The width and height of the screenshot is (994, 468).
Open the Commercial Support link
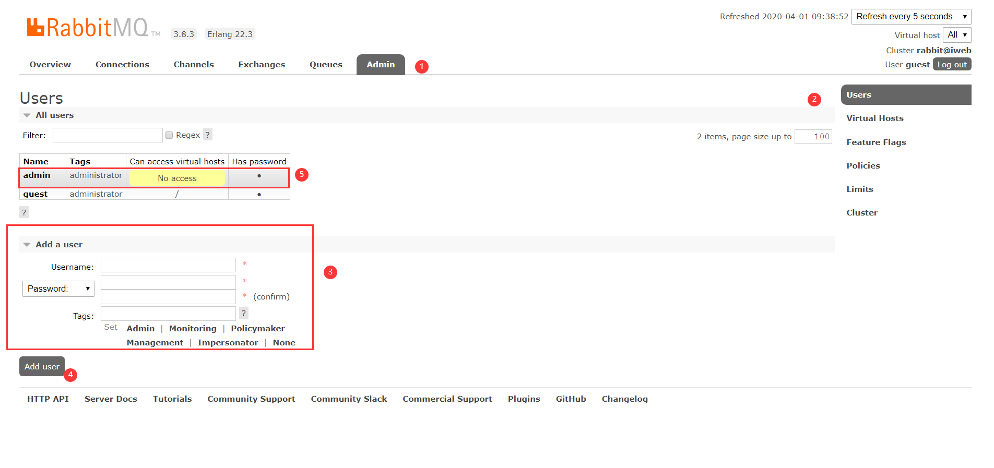pyautogui.click(x=447, y=399)
